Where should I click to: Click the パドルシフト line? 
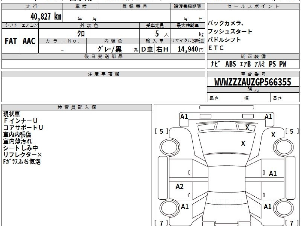224,40
